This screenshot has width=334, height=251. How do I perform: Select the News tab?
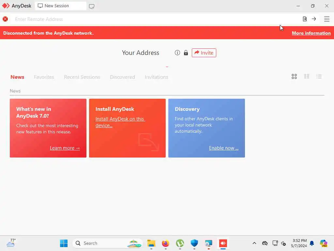pos(17,77)
